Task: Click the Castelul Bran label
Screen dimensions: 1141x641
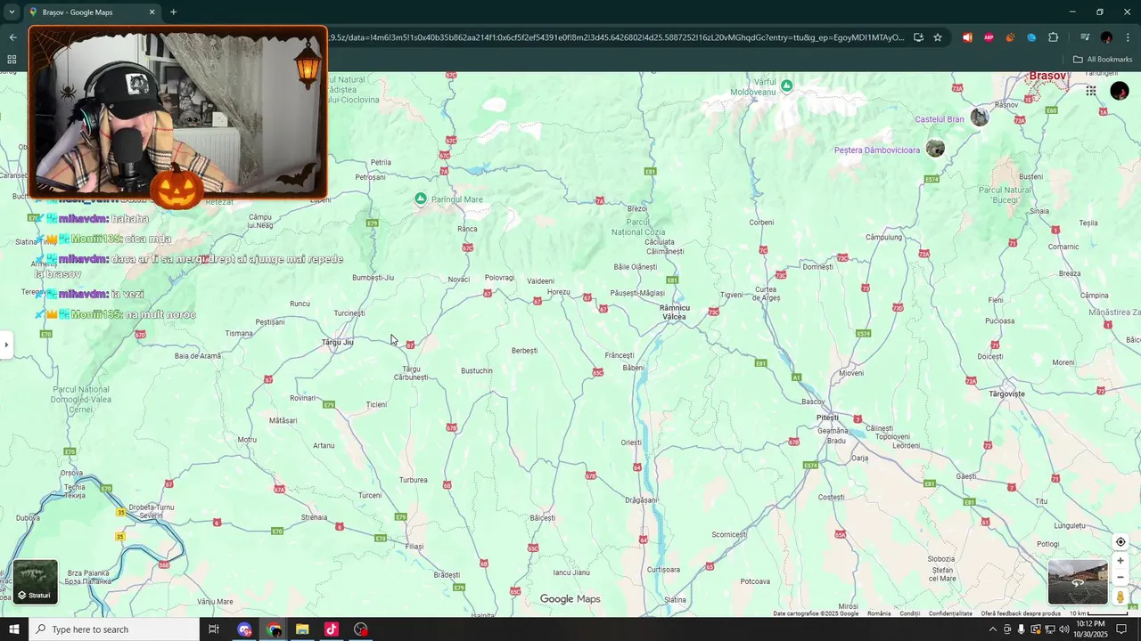Action: tap(940, 119)
